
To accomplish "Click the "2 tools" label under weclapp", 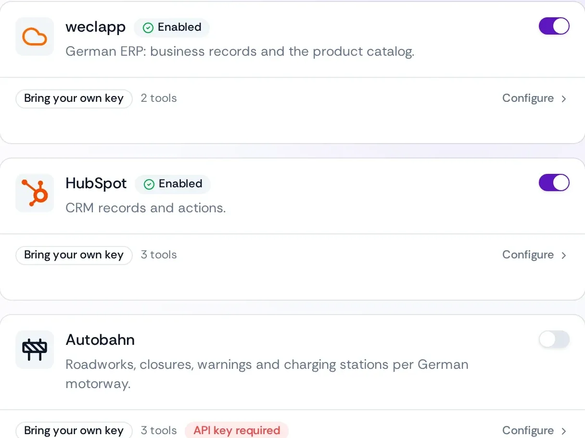I will [x=159, y=98].
